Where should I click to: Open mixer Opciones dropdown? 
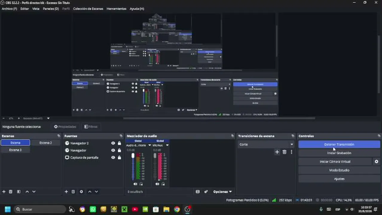click(x=222, y=192)
